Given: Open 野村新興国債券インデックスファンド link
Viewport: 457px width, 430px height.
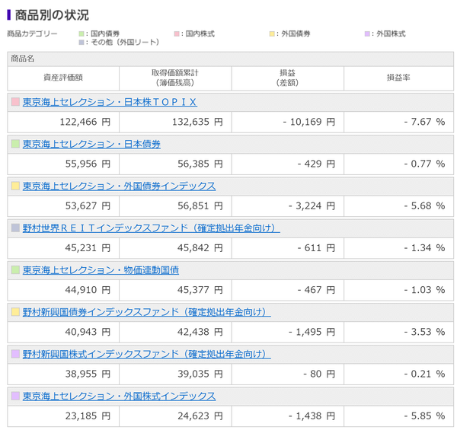Looking at the screenshot, I should tap(146, 312).
